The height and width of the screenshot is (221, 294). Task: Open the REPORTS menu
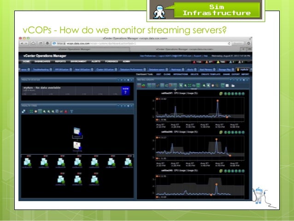coord(60,61)
